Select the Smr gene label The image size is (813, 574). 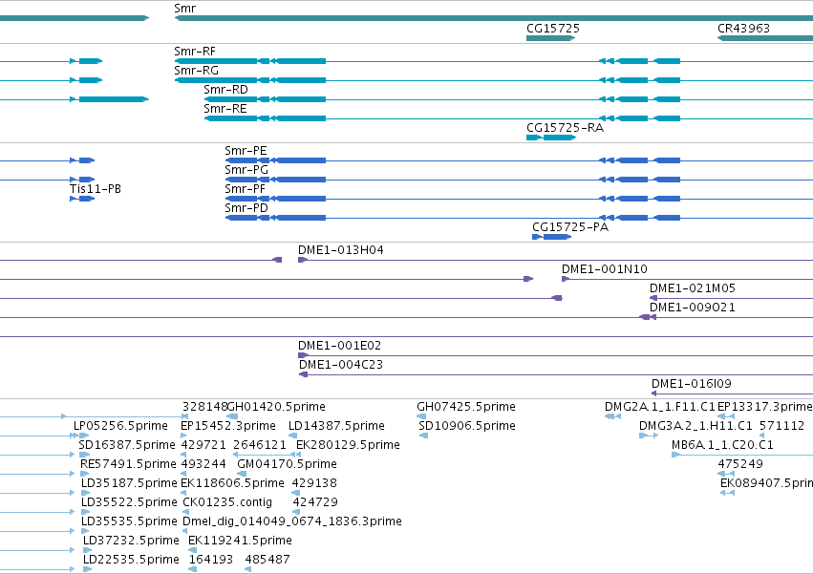click(185, 9)
